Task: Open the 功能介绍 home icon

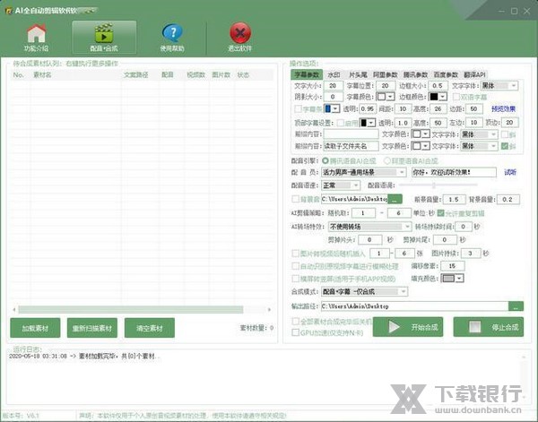Action: [37, 33]
